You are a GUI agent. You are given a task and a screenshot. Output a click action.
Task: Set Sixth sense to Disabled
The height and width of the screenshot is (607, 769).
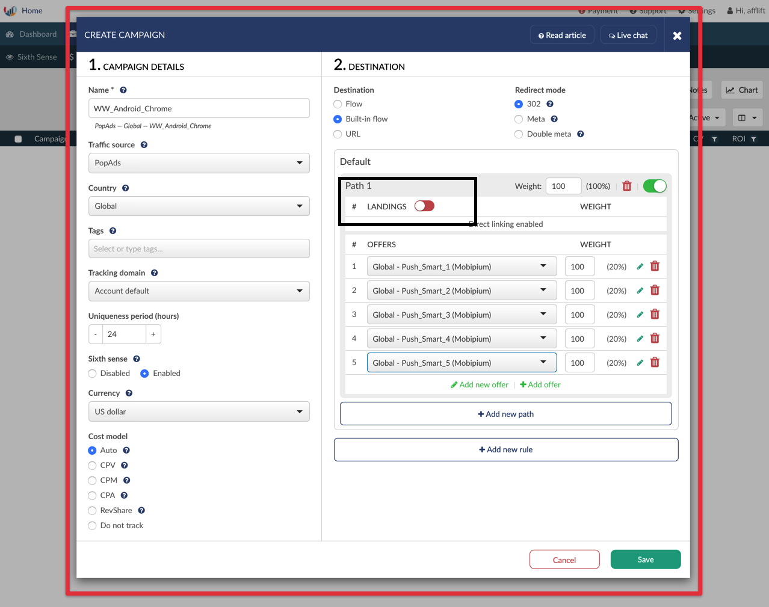(92, 374)
